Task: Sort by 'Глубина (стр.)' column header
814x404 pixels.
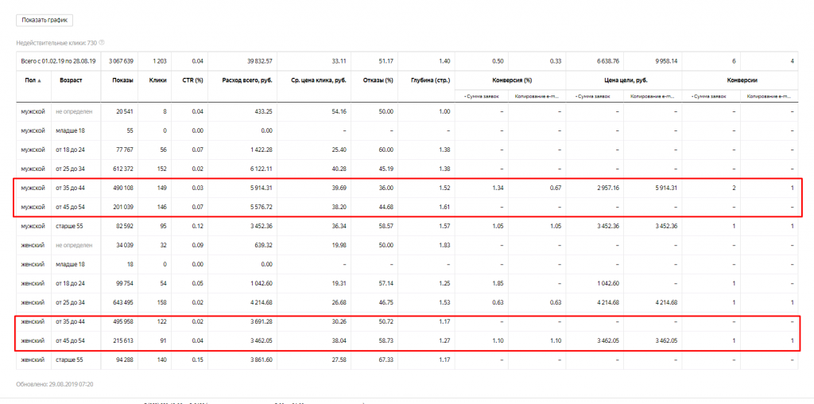Action: click(432, 80)
